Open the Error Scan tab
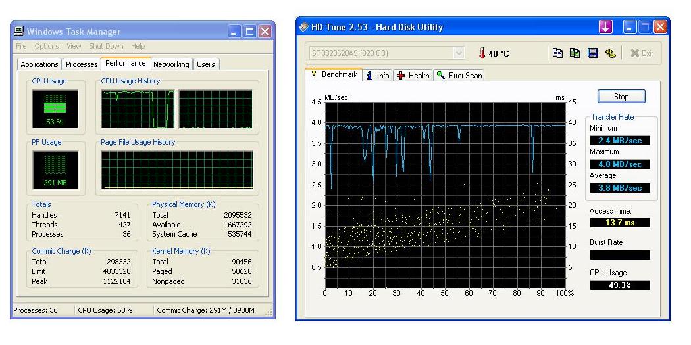The width and height of the screenshot is (691, 345). 459,76
